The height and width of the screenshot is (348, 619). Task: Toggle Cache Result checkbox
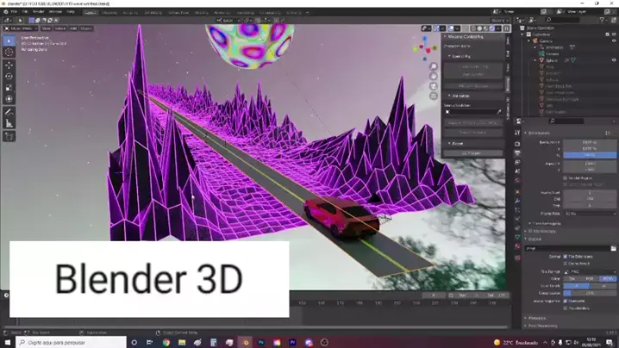click(x=566, y=264)
